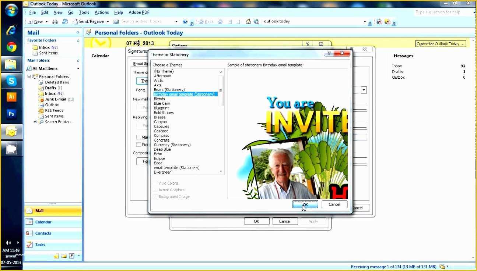The image size is (477, 271).
Task: Click the Search the Web toolbar icon
Action: click(256, 21)
